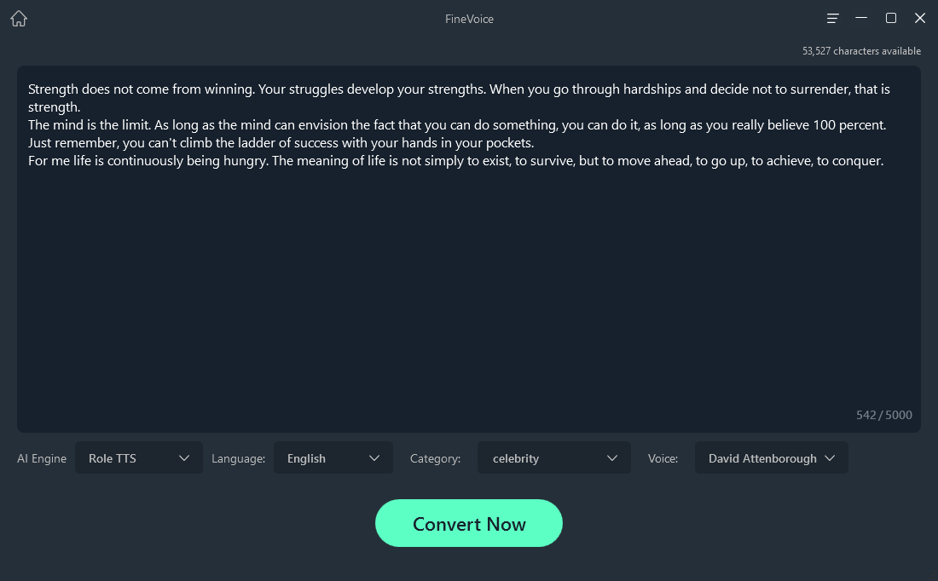Image resolution: width=938 pixels, height=581 pixels.
Task: Close the FineVoice window
Action: (x=920, y=19)
